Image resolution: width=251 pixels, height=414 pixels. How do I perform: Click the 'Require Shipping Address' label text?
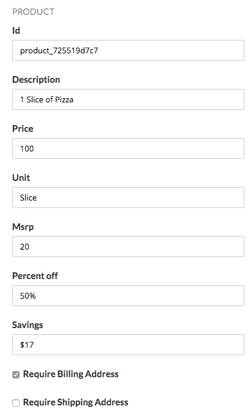[76, 402]
